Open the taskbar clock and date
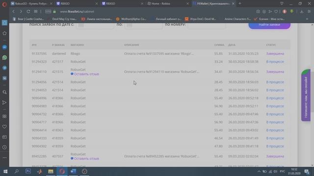This screenshot has height=176, width=314. coord(294,171)
